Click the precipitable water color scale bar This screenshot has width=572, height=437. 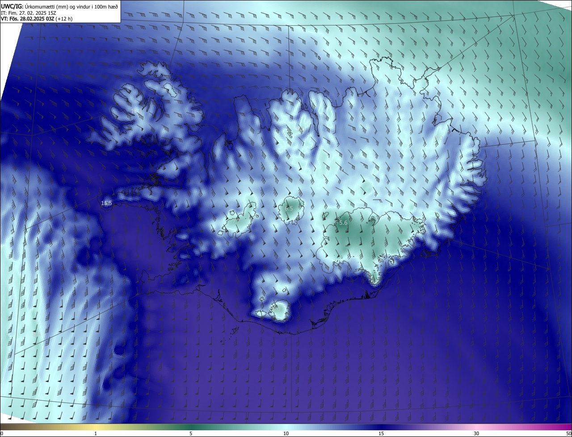[286, 427]
